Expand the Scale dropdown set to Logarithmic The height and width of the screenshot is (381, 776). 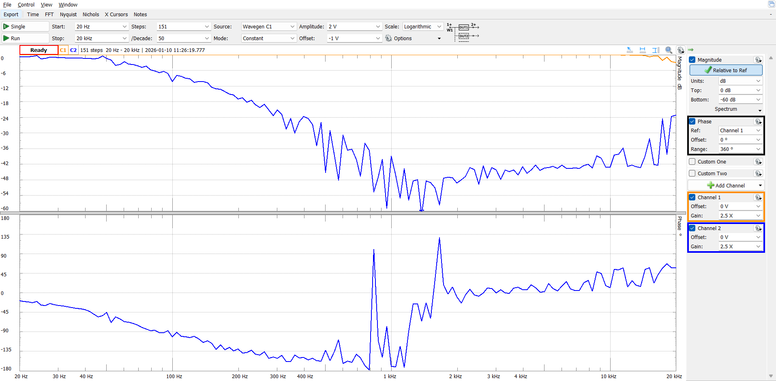tap(422, 26)
